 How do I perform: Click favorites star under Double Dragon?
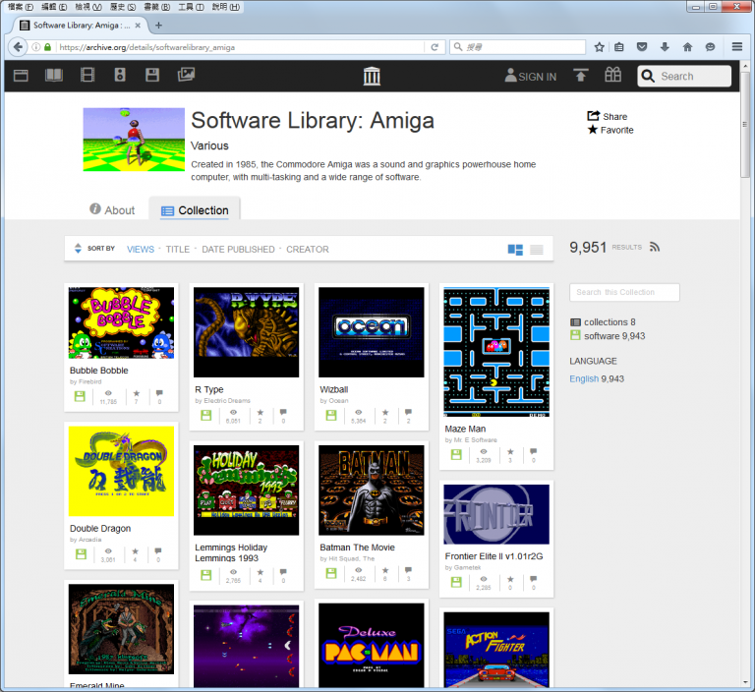[x=136, y=550]
